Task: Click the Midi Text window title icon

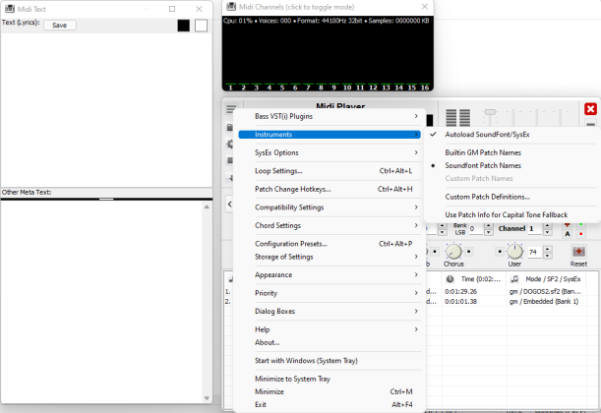Action: [x=10, y=9]
